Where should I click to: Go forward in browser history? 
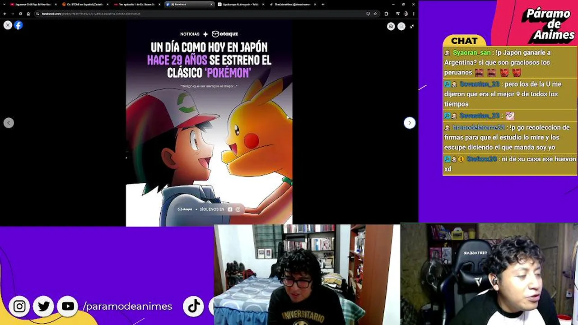pos(12,14)
